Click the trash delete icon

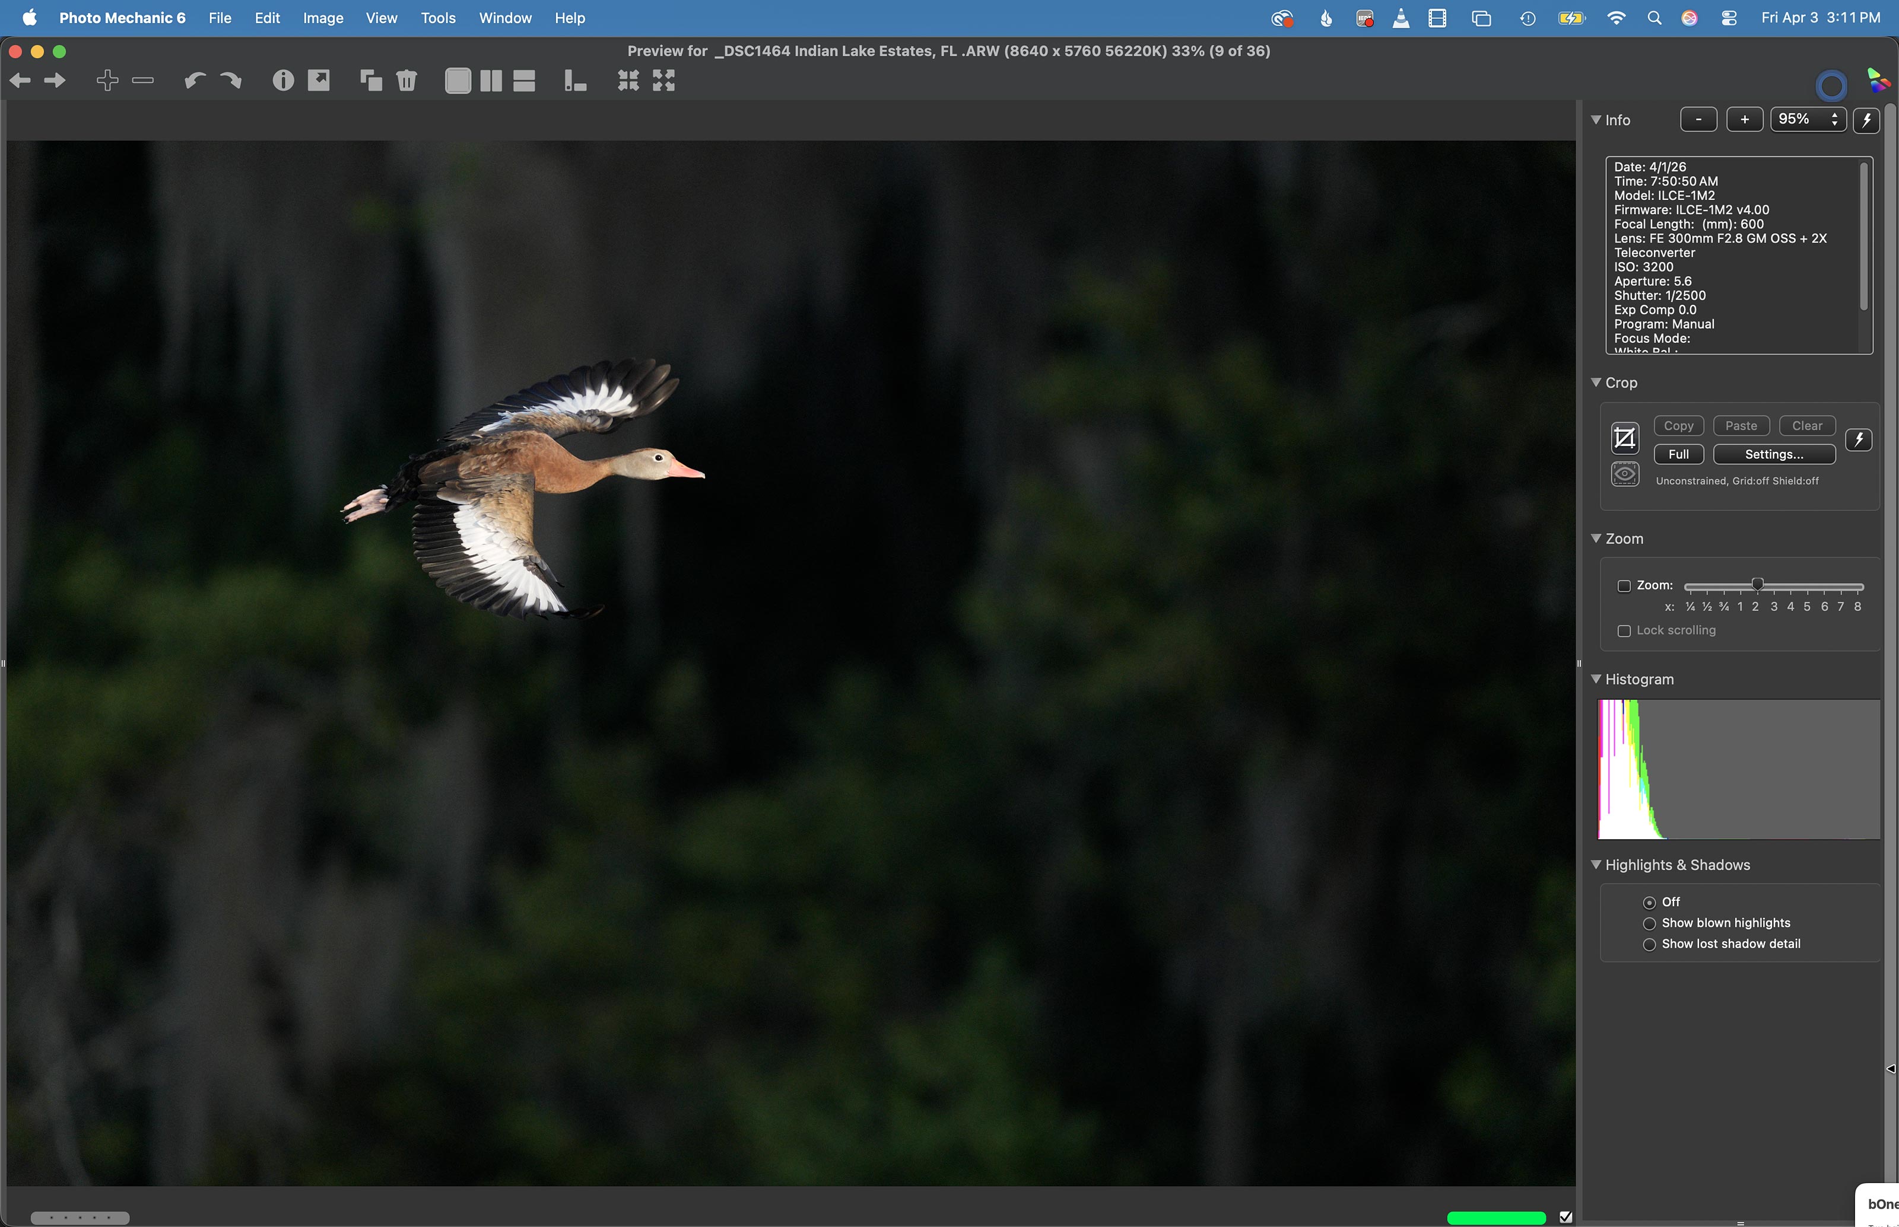[x=407, y=81]
